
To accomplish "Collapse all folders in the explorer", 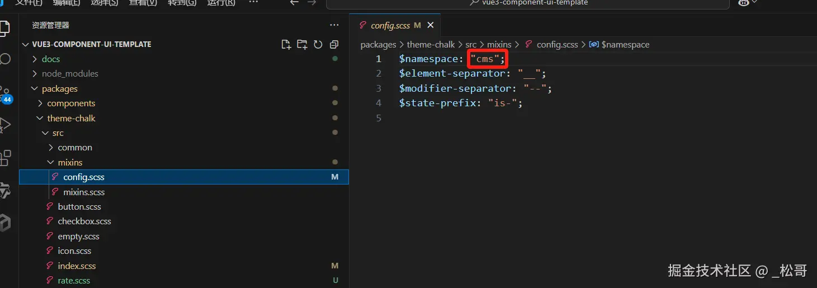I will pyautogui.click(x=334, y=44).
